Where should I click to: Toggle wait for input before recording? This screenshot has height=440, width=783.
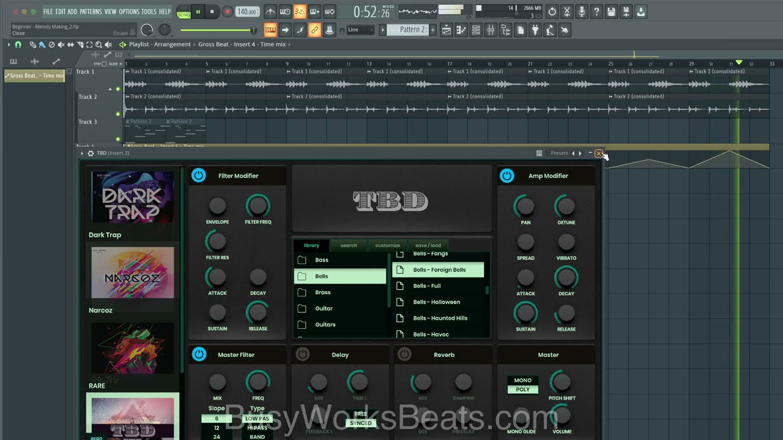(285, 12)
